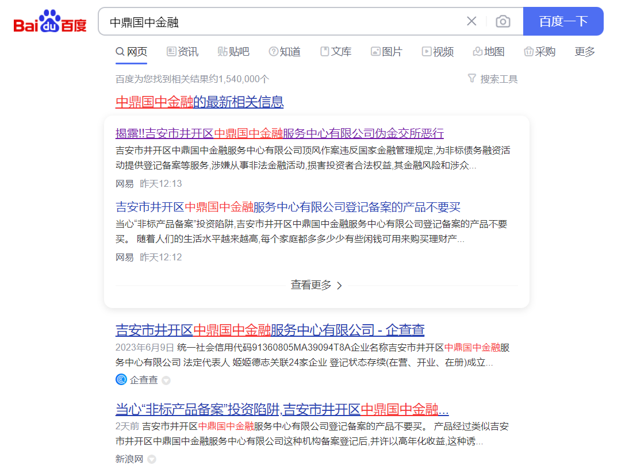Click the 采购 shopping icon
The width and height of the screenshot is (629, 473).
[529, 51]
